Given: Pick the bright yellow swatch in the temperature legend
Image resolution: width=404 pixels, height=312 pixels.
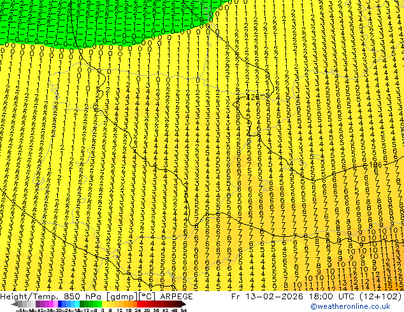Looking at the screenshot, I should click(104, 304).
